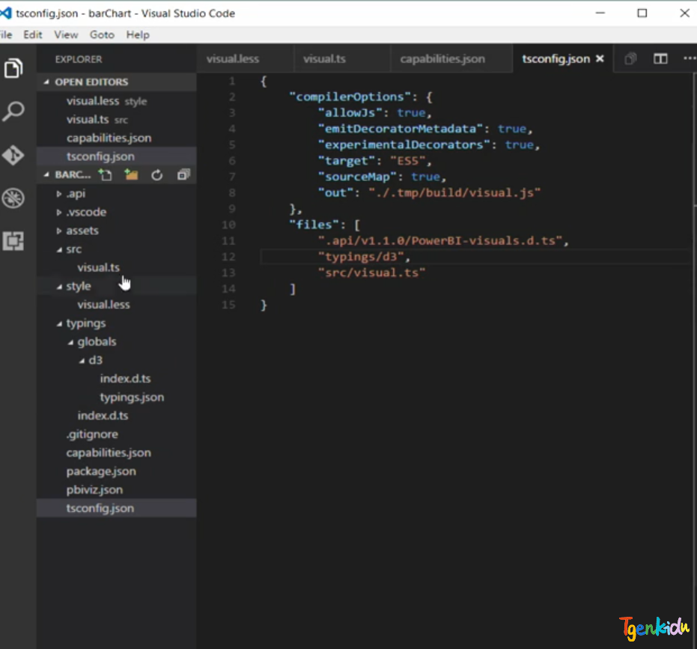Screen dimensions: 697x649
Task: Collapse the src folder
Action: (x=58, y=250)
